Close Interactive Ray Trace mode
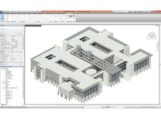This screenshot has height=118, width=161. (x=74, y=17)
